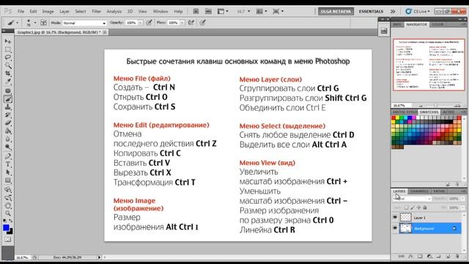Select the Eraser tool
The height and width of the screenshot is (264, 469).
click(8, 123)
